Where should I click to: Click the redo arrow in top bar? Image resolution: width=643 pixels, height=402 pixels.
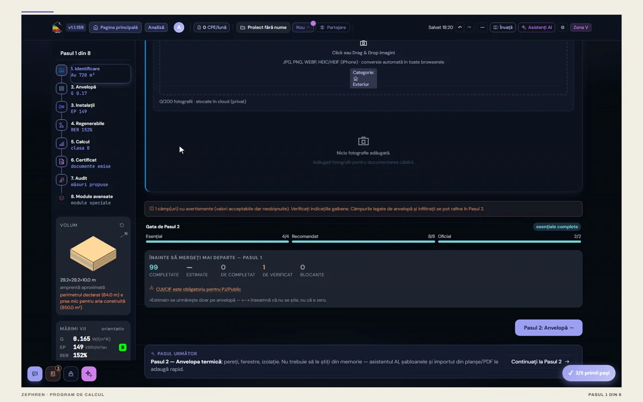tap(469, 28)
